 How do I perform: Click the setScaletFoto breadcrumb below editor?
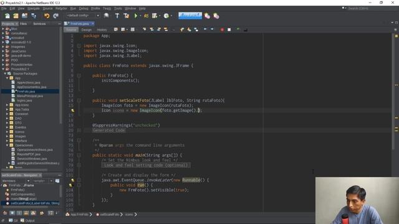109,215
